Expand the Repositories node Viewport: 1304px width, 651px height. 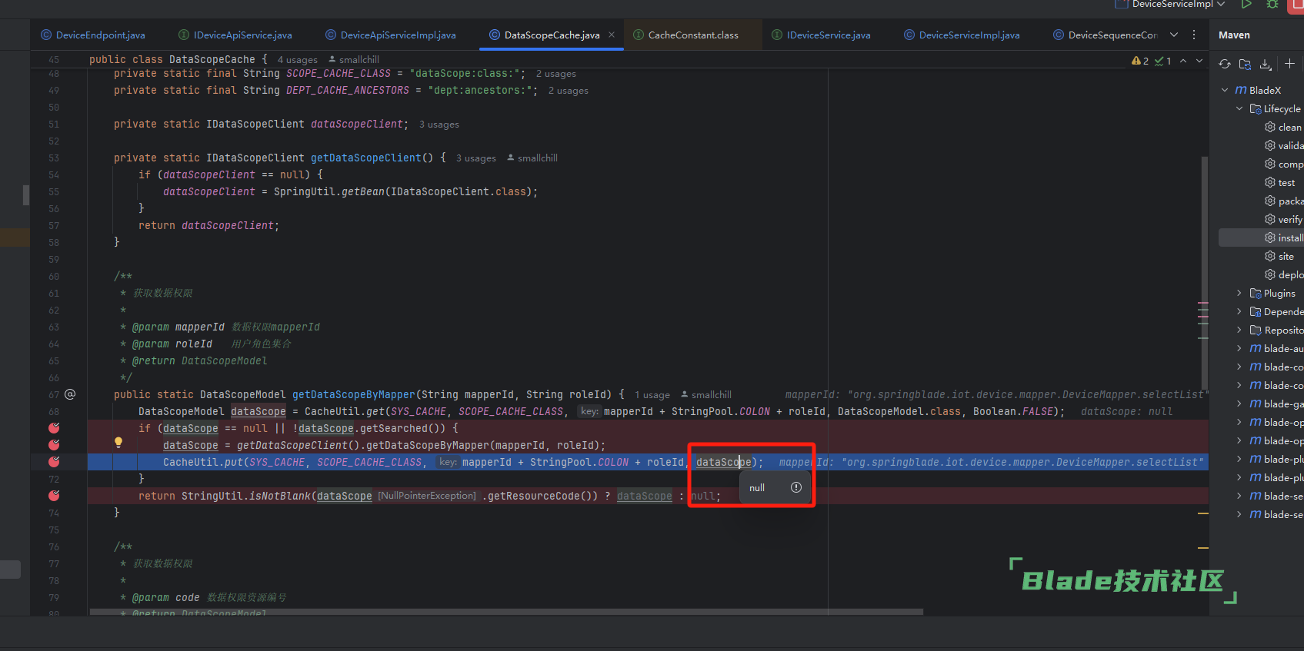[1239, 330]
